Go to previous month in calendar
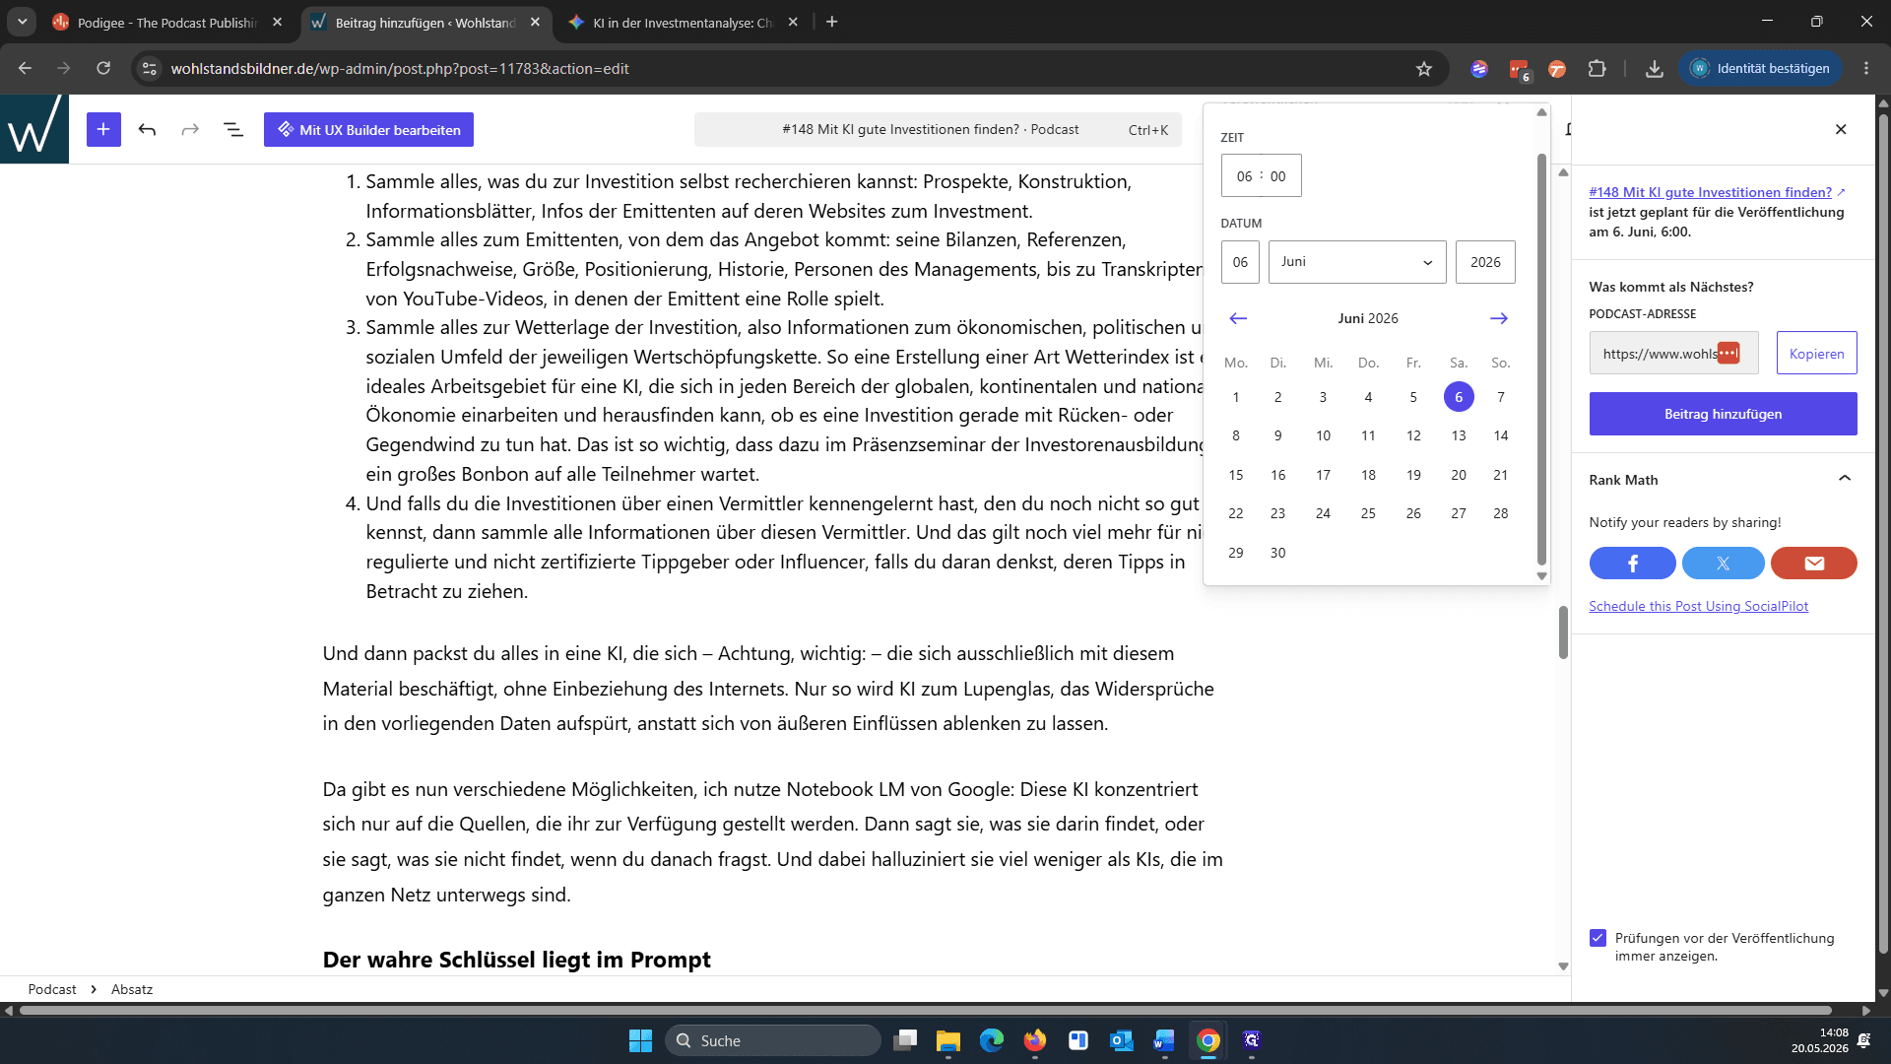Viewport: 1891px width, 1064px height. coord(1238,318)
